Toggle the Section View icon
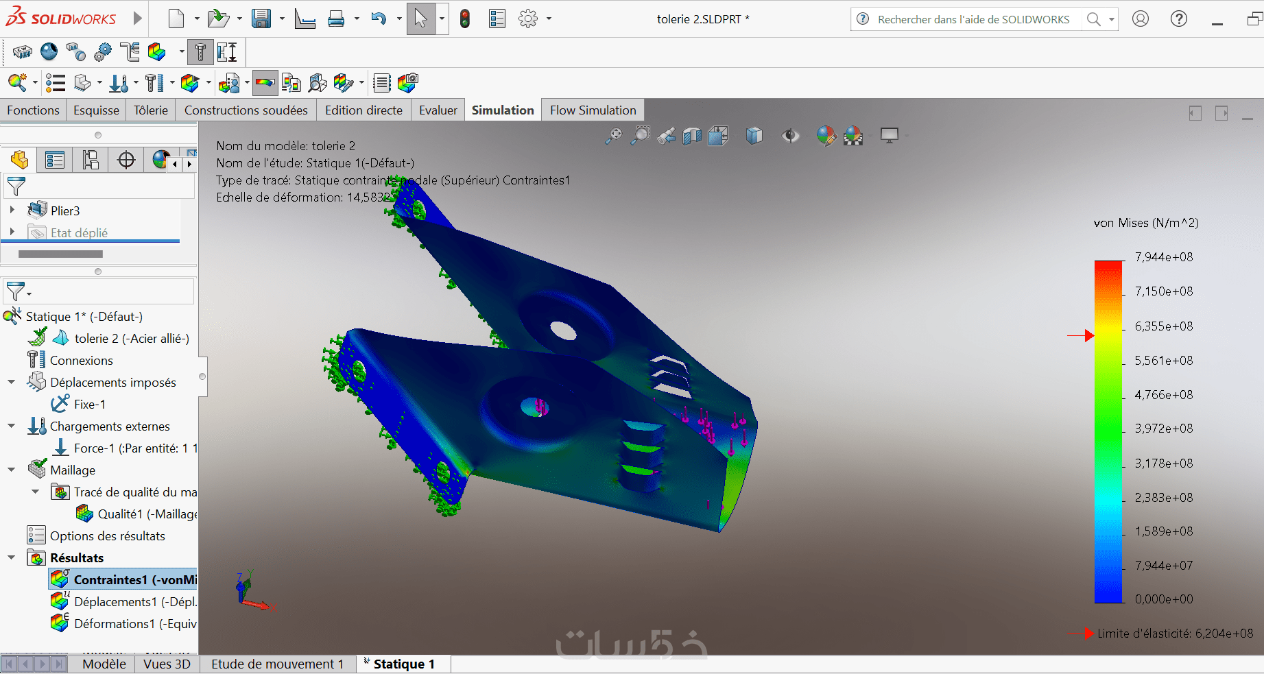This screenshot has width=1264, height=674. [x=692, y=136]
